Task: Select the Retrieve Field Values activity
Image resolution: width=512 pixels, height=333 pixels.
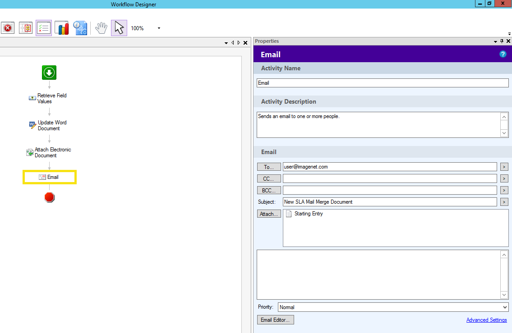Action: pyautogui.click(x=51, y=98)
